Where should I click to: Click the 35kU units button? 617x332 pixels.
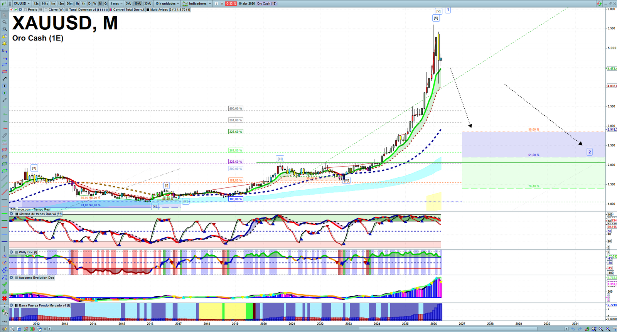point(148,3)
